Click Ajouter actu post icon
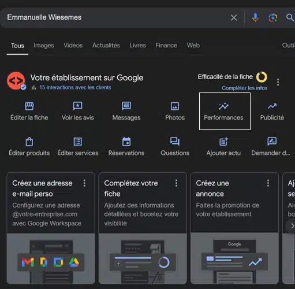 click(223, 142)
